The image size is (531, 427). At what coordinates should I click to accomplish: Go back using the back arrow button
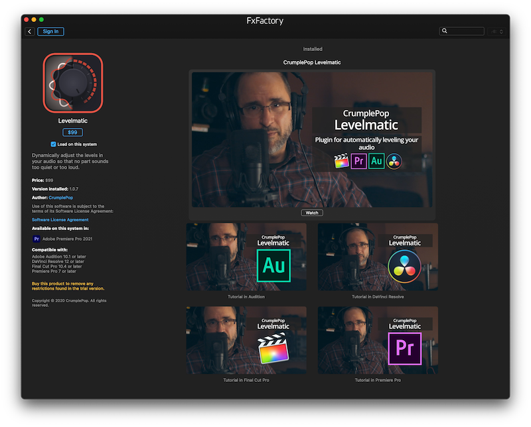click(30, 31)
